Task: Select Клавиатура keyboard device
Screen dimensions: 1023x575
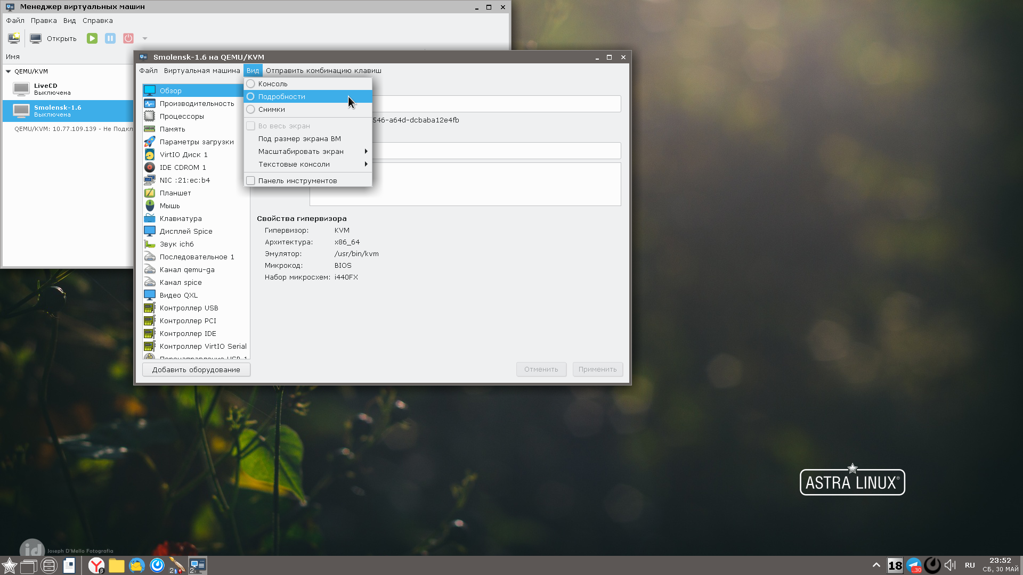Action: [x=196, y=218]
